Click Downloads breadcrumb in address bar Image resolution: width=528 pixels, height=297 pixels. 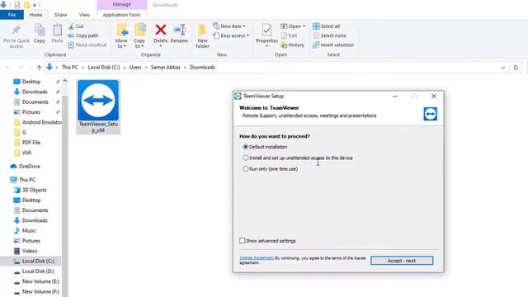pyautogui.click(x=202, y=68)
